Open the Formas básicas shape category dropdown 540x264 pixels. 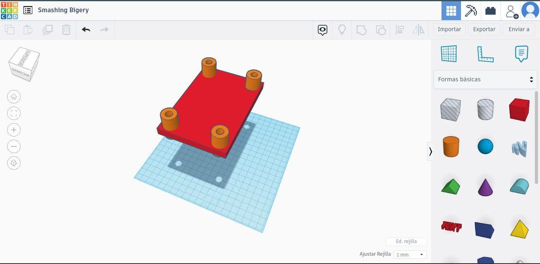pos(485,79)
